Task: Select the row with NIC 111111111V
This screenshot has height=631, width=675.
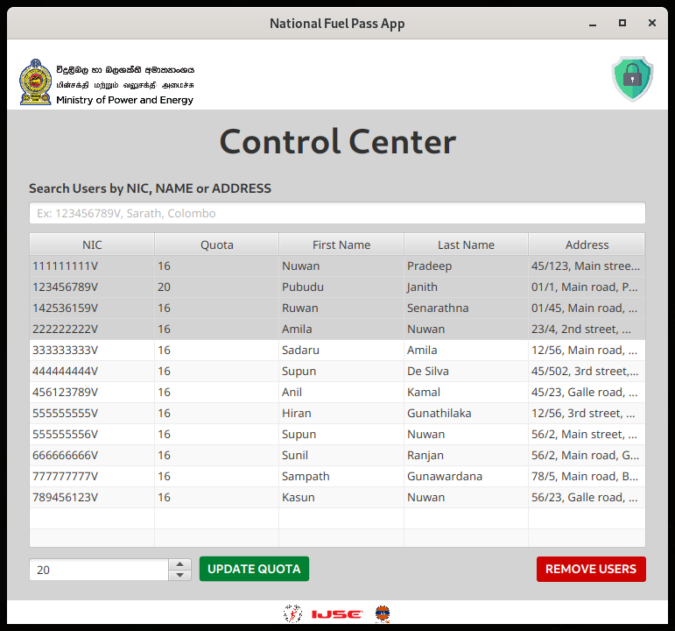Action: (x=338, y=266)
